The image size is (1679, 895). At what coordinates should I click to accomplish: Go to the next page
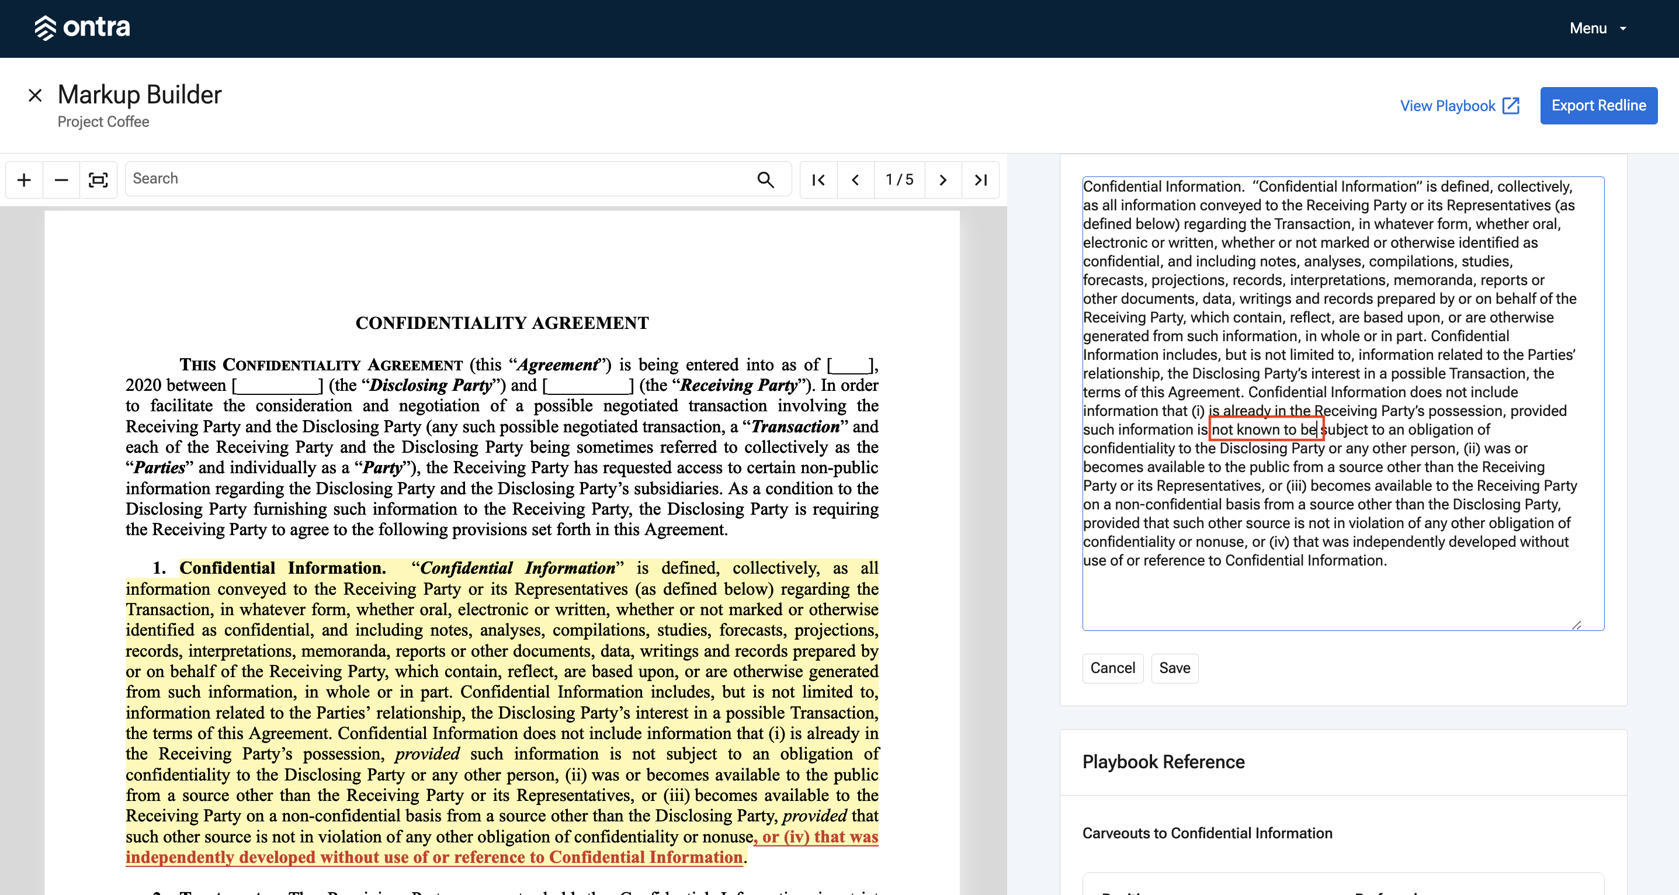942,179
